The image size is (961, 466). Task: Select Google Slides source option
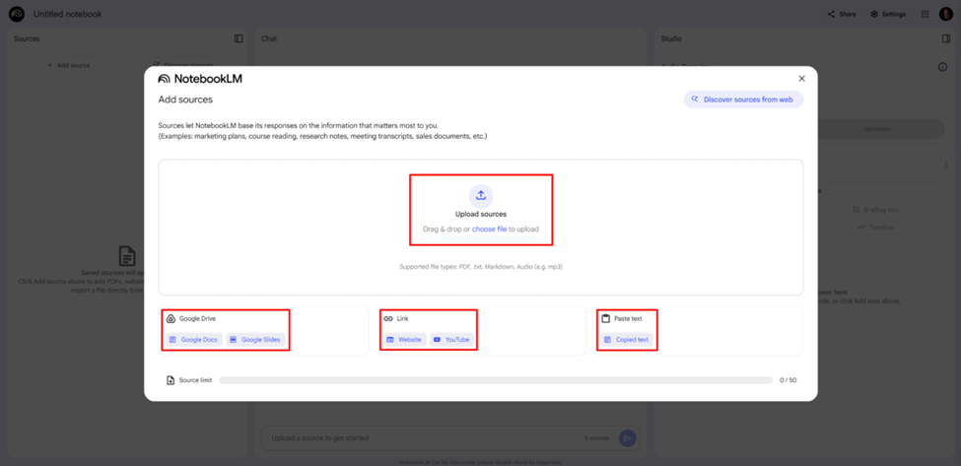pyautogui.click(x=255, y=340)
